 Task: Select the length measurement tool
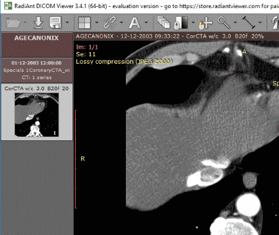click(x=249, y=23)
